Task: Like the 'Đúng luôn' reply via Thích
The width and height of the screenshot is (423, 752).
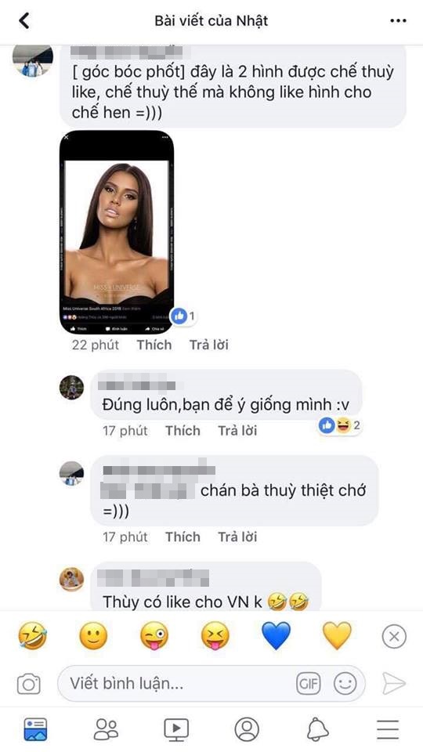Action: 183,431
